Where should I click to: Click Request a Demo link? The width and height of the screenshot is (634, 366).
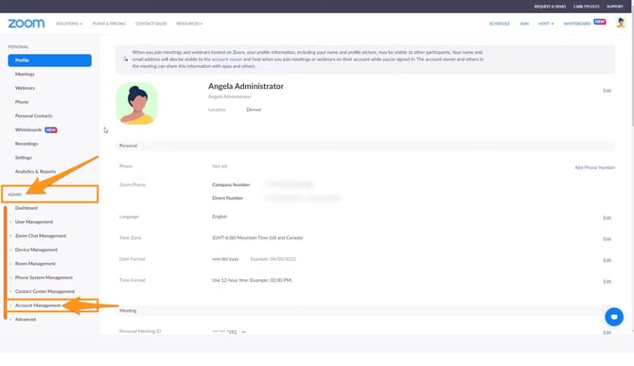click(550, 7)
